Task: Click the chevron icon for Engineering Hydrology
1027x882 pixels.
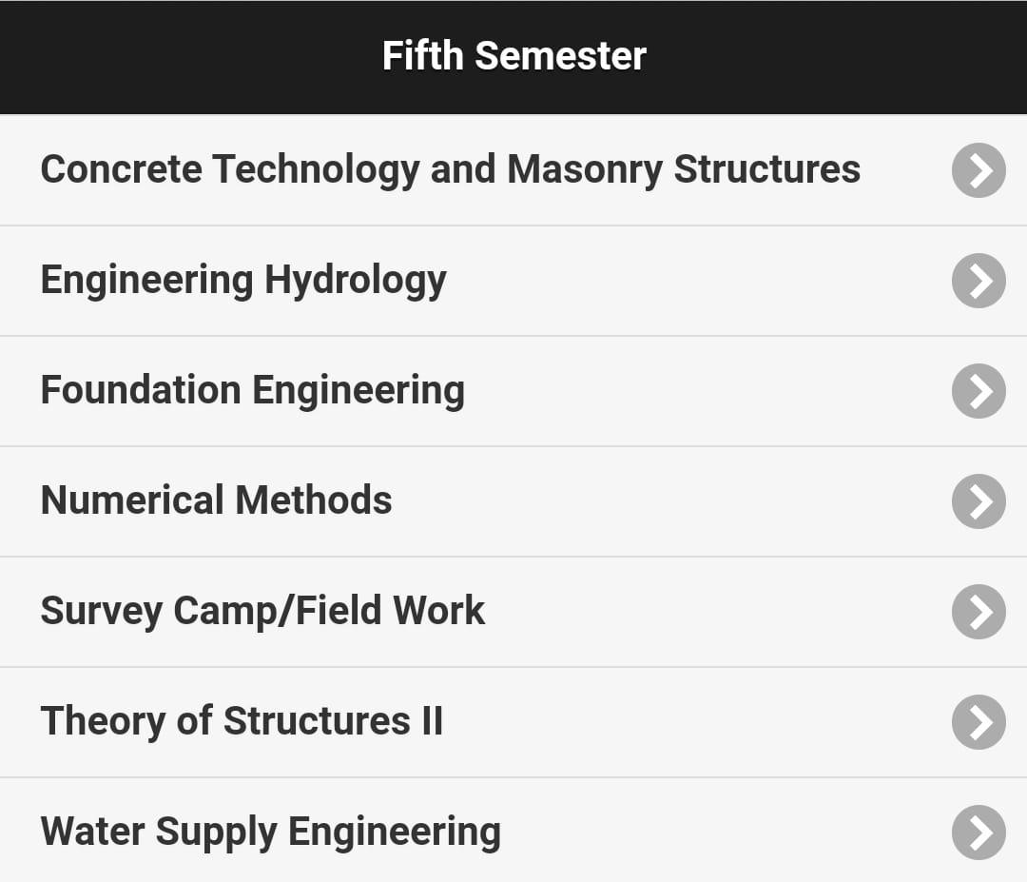Action: click(979, 281)
